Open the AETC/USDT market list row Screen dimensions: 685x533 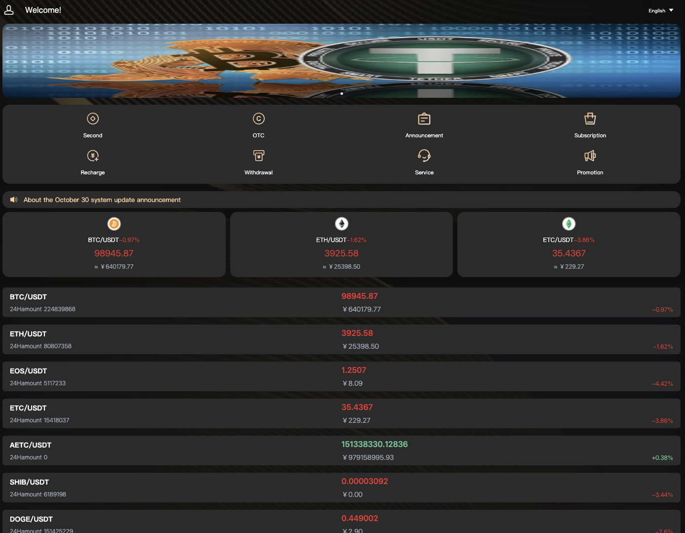(342, 451)
